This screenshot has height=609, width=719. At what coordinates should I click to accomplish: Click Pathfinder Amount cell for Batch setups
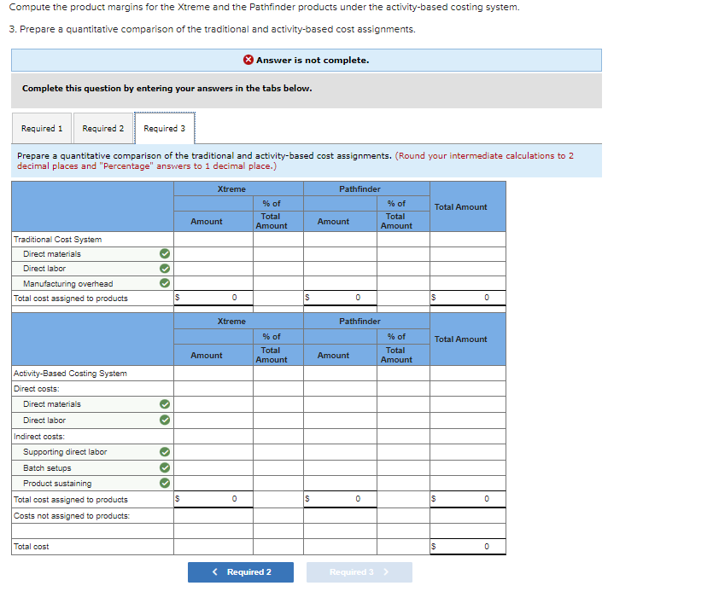(x=340, y=468)
